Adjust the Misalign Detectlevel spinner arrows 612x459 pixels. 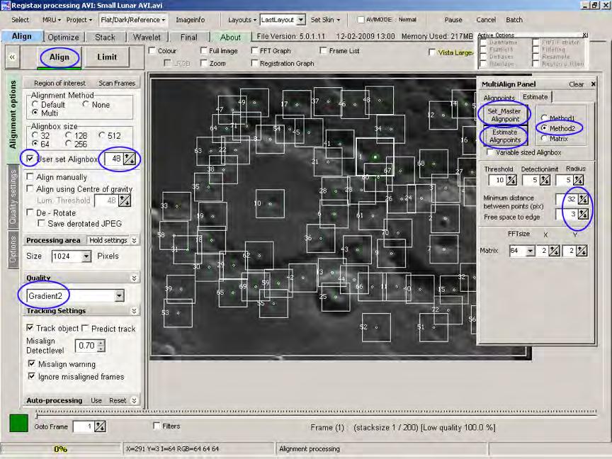coord(101,346)
